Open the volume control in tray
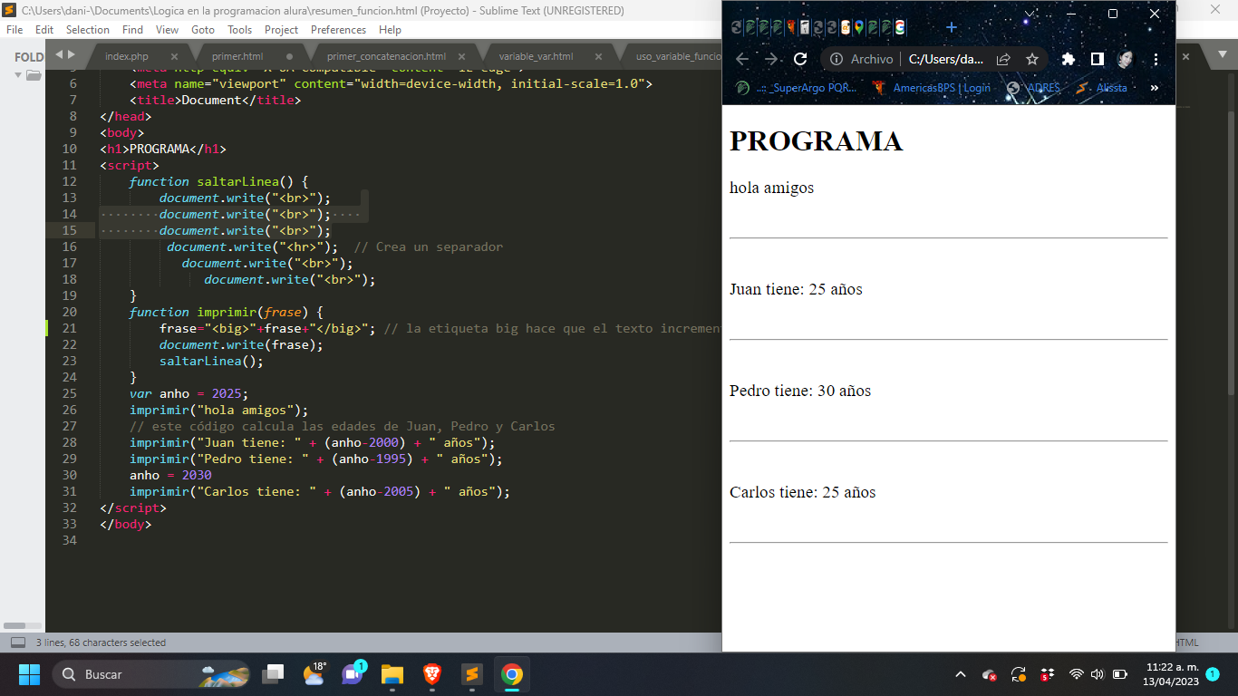Image resolution: width=1238 pixels, height=696 pixels. point(1098,674)
